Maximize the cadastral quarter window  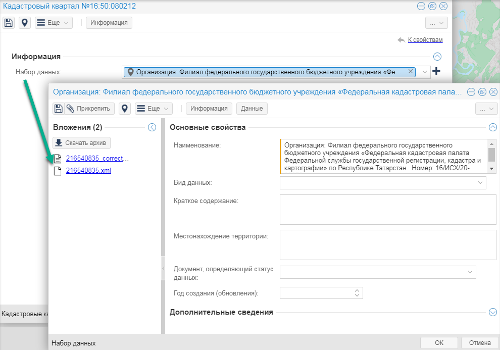point(432,6)
